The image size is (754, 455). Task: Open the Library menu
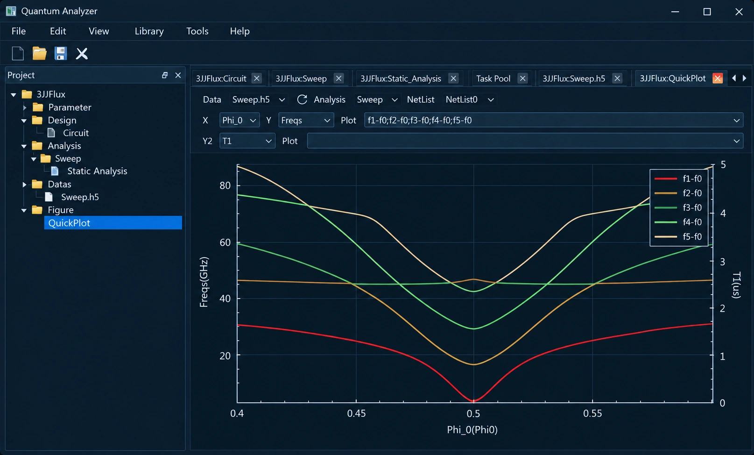tap(149, 31)
